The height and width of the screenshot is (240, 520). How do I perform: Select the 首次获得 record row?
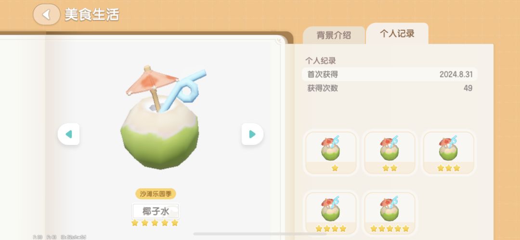pos(390,74)
